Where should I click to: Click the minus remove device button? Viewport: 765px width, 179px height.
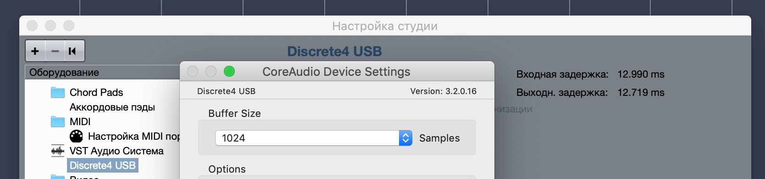tap(55, 51)
